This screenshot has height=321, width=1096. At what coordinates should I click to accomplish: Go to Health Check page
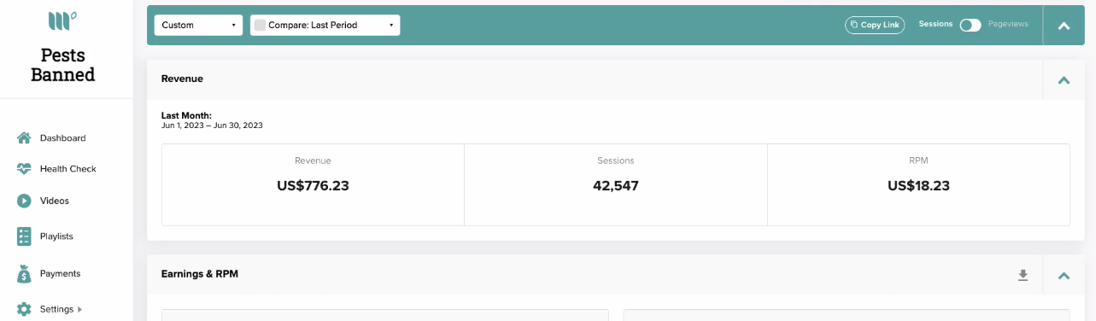coord(67,169)
